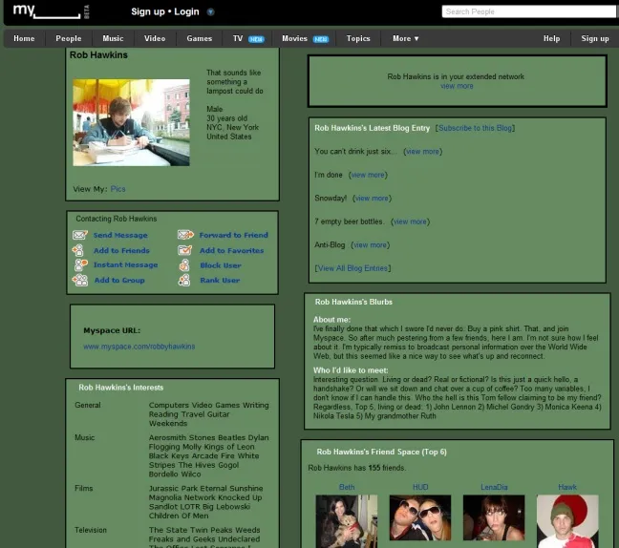This screenshot has height=548, width=619.
Task: Click the Instant Message link
Action: click(x=125, y=264)
